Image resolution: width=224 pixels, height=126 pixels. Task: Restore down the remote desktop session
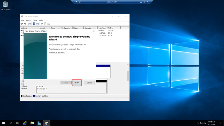[x=144, y=2]
